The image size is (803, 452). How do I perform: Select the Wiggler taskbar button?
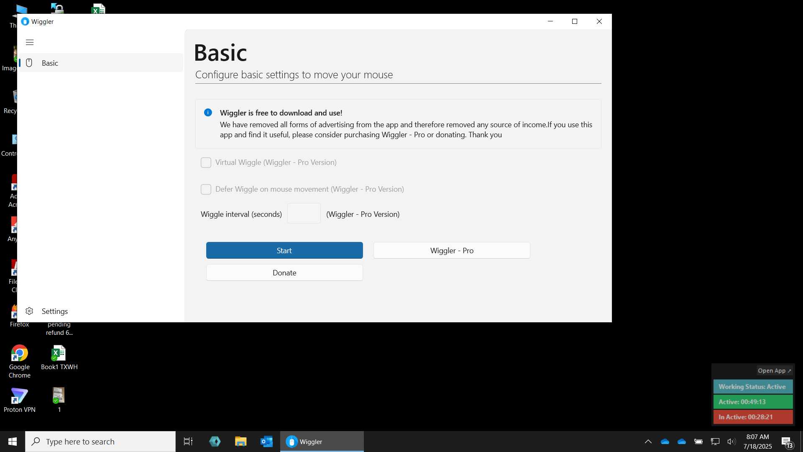tap(322, 442)
